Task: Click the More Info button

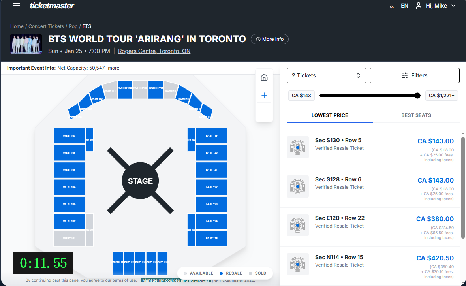Action: [270, 39]
